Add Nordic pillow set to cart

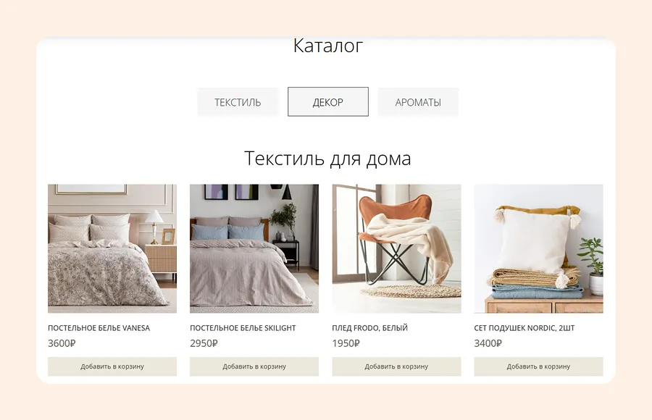538,366
